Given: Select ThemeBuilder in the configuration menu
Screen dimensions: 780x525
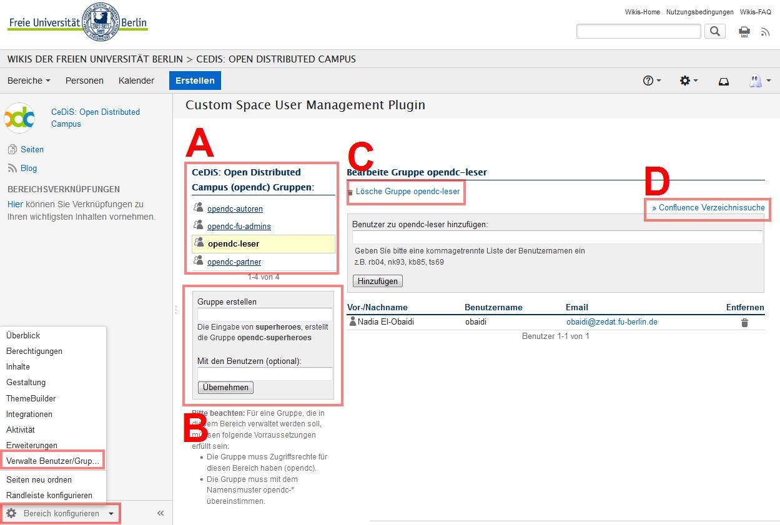Looking at the screenshot, I should coord(31,398).
